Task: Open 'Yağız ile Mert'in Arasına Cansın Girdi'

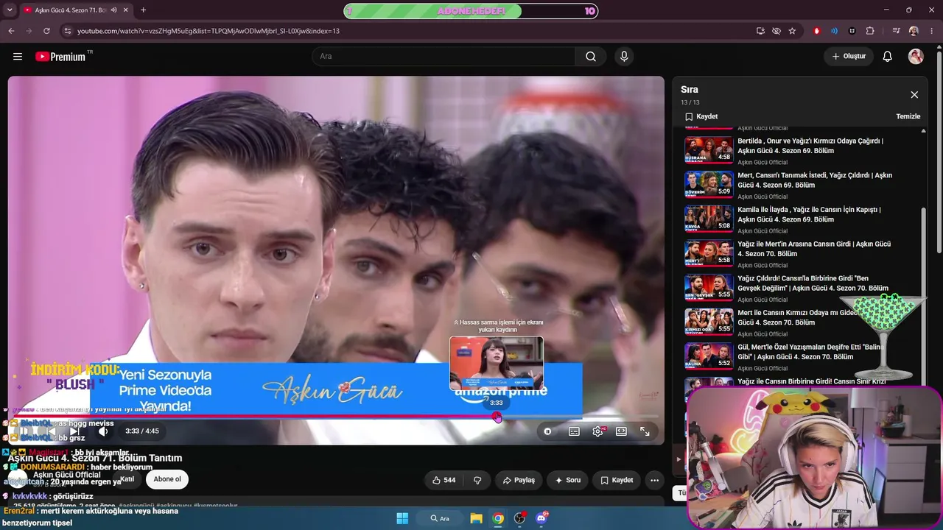Action: (814, 249)
